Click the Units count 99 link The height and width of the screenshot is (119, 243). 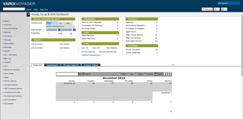[x=71, y=34]
